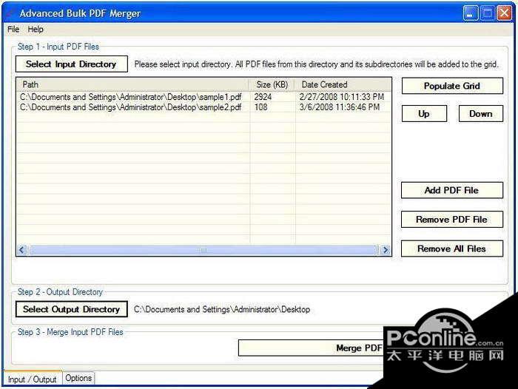Click date 3/6/2008 11:36:46 PM
Screen dimensions: 518x389
[x=339, y=107]
